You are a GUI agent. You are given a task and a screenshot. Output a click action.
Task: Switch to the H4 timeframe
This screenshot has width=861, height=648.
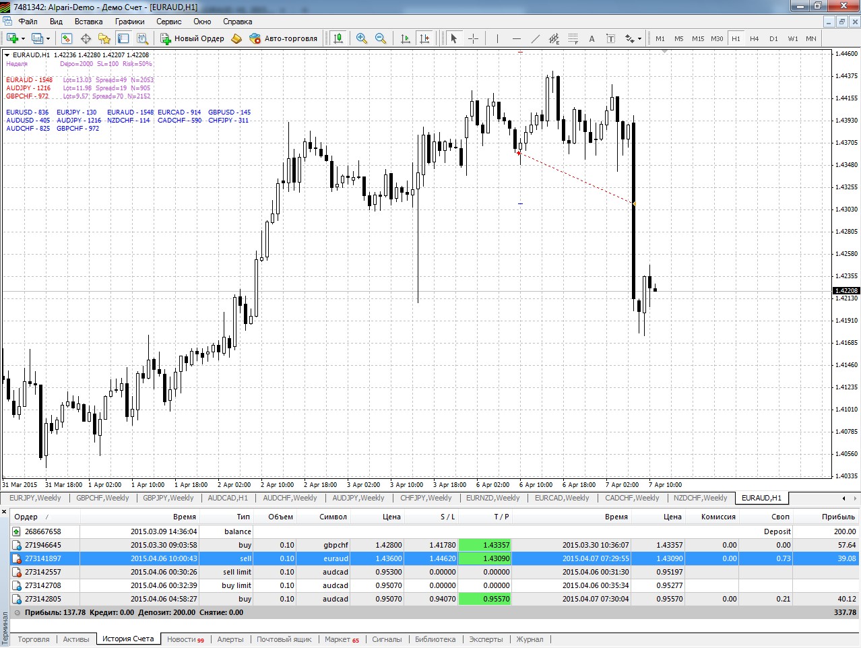pyautogui.click(x=755, y=38)
